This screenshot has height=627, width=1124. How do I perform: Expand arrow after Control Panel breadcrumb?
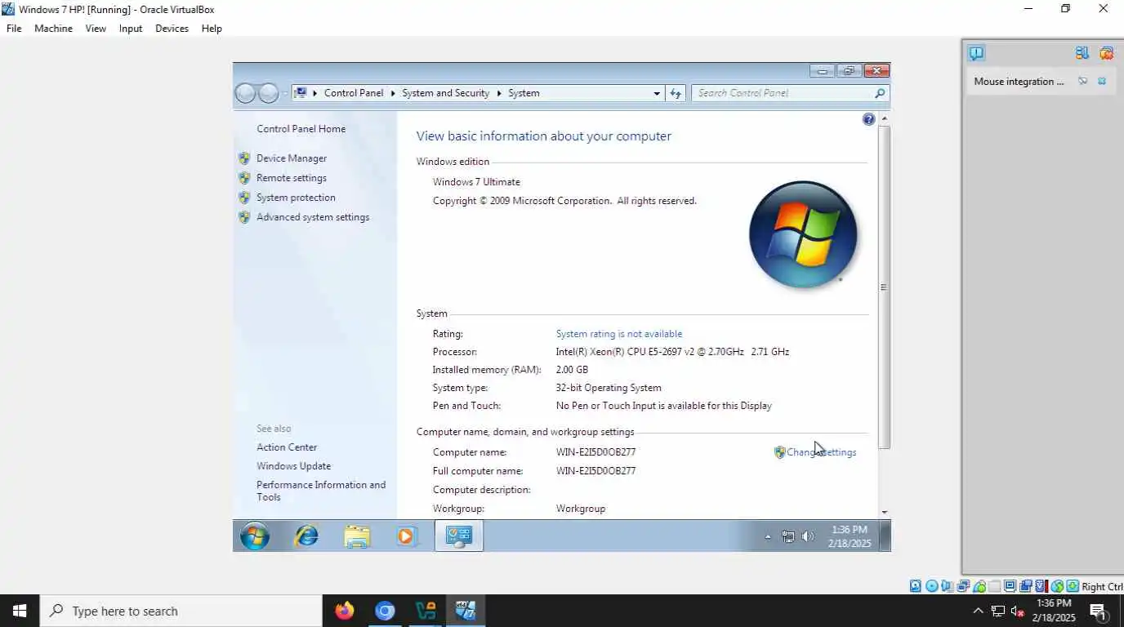click(x=392, y=93)
